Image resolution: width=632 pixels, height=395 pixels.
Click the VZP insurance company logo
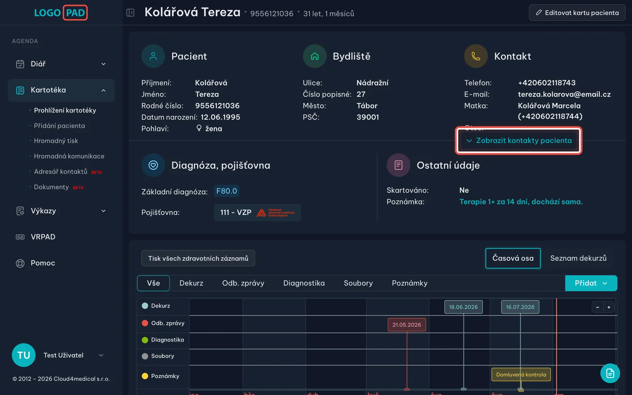pos(276,213)
